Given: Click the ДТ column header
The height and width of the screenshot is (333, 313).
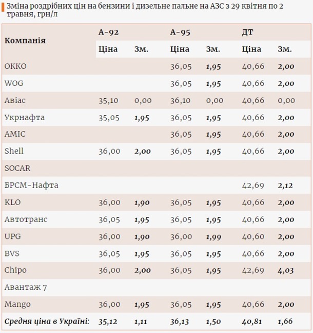Looking at the screenshot, I should (x=247, y=32).
